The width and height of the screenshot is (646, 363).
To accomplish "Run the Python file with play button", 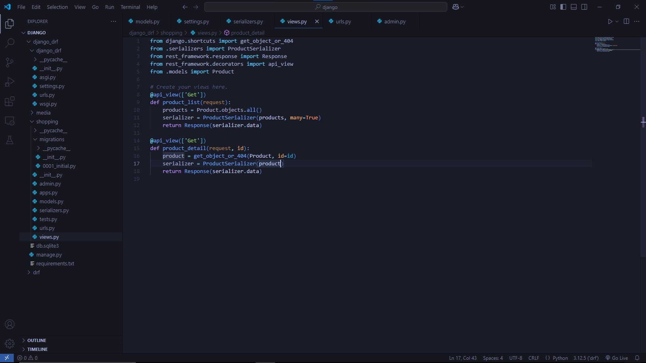I will tap(610, 21).
